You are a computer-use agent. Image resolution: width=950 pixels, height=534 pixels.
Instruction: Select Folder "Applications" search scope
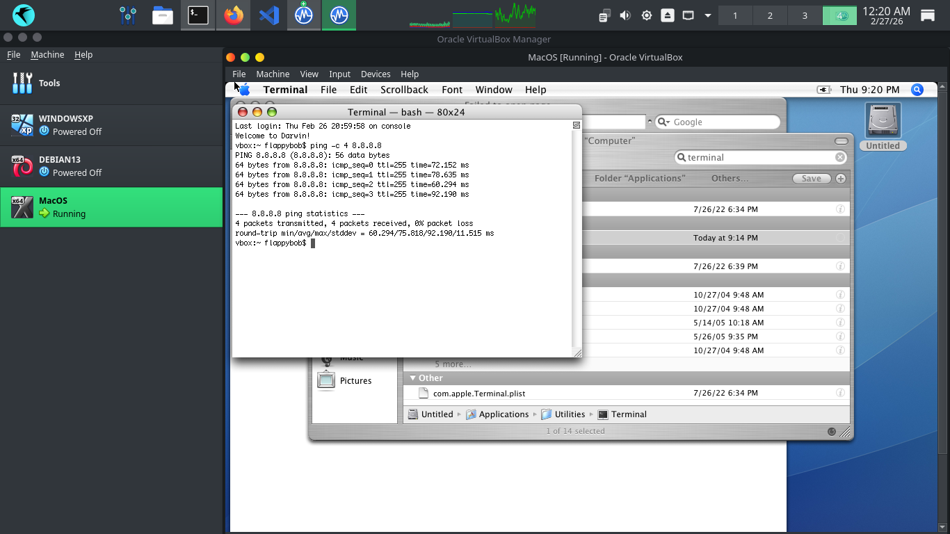click(639, 179)
